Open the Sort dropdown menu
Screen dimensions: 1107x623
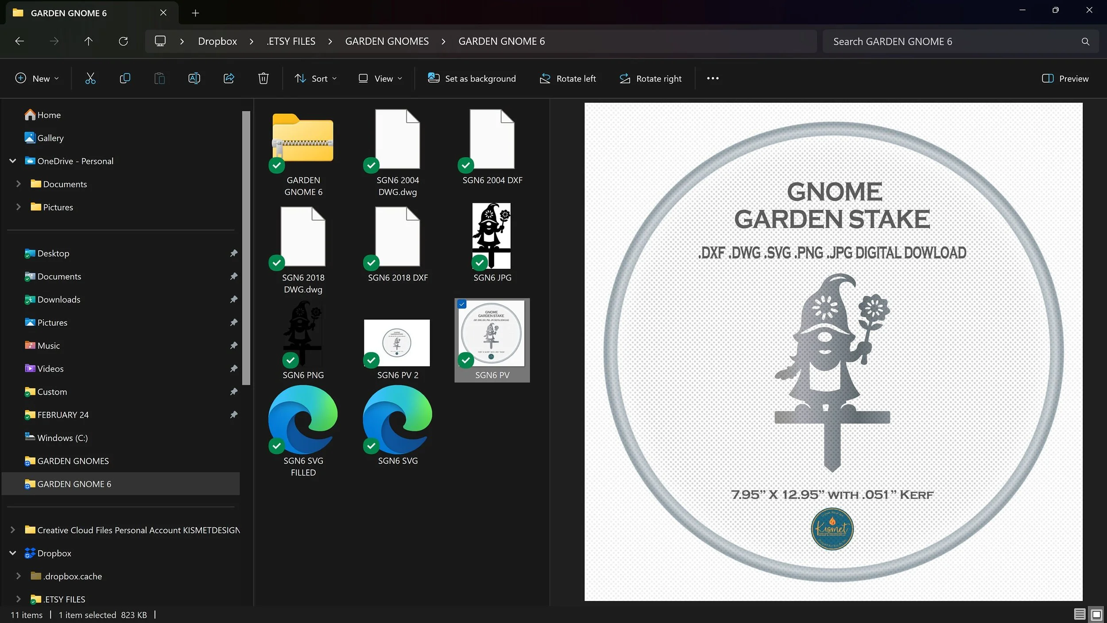[x=316, y=78]
